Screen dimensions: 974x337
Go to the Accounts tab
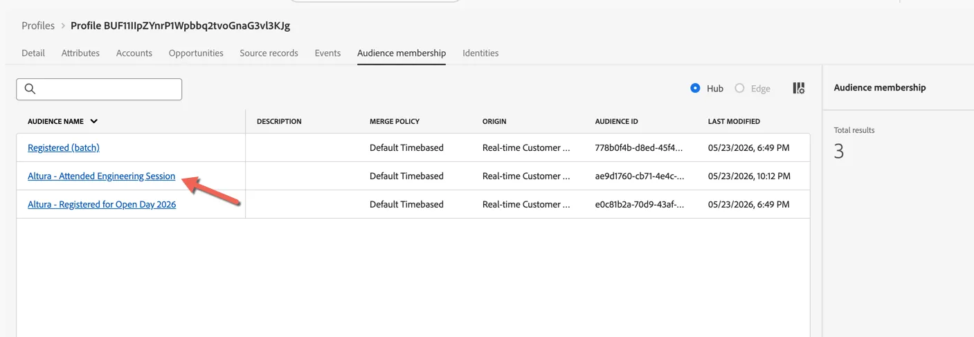[x=134, y=53]
